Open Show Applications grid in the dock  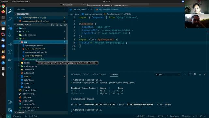(3, 115)
